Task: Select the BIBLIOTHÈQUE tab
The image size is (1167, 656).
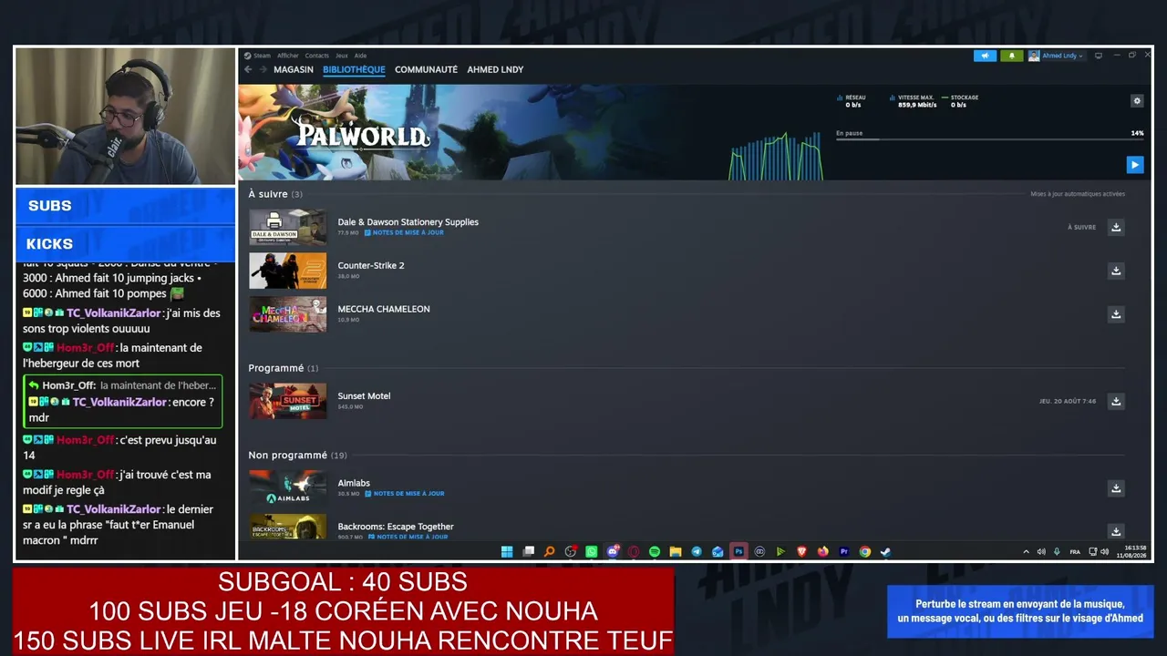Action: pyautogui.click(x=354, y=69)
